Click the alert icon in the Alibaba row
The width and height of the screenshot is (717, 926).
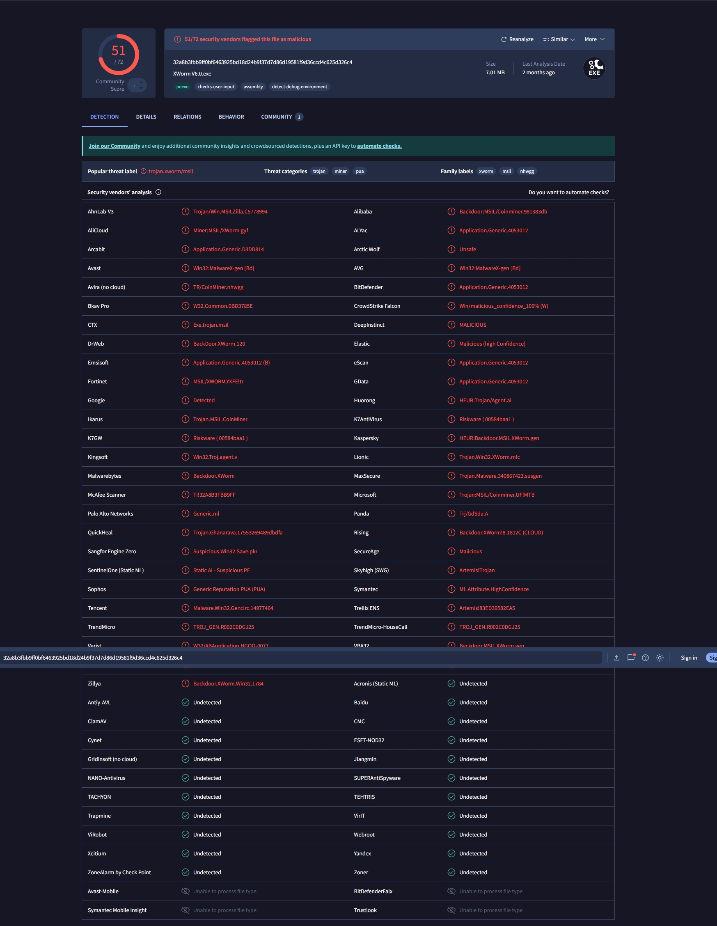pos(451,211)
